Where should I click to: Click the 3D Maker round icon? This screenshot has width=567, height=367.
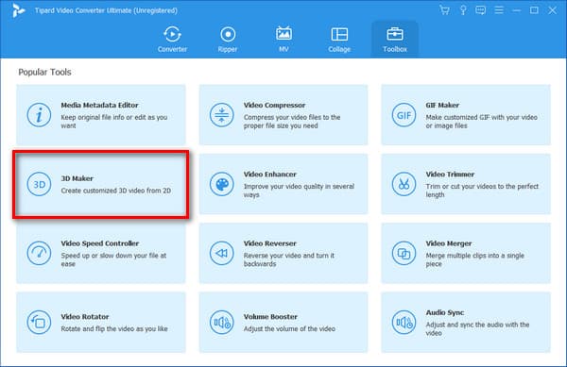click(39, 184)
